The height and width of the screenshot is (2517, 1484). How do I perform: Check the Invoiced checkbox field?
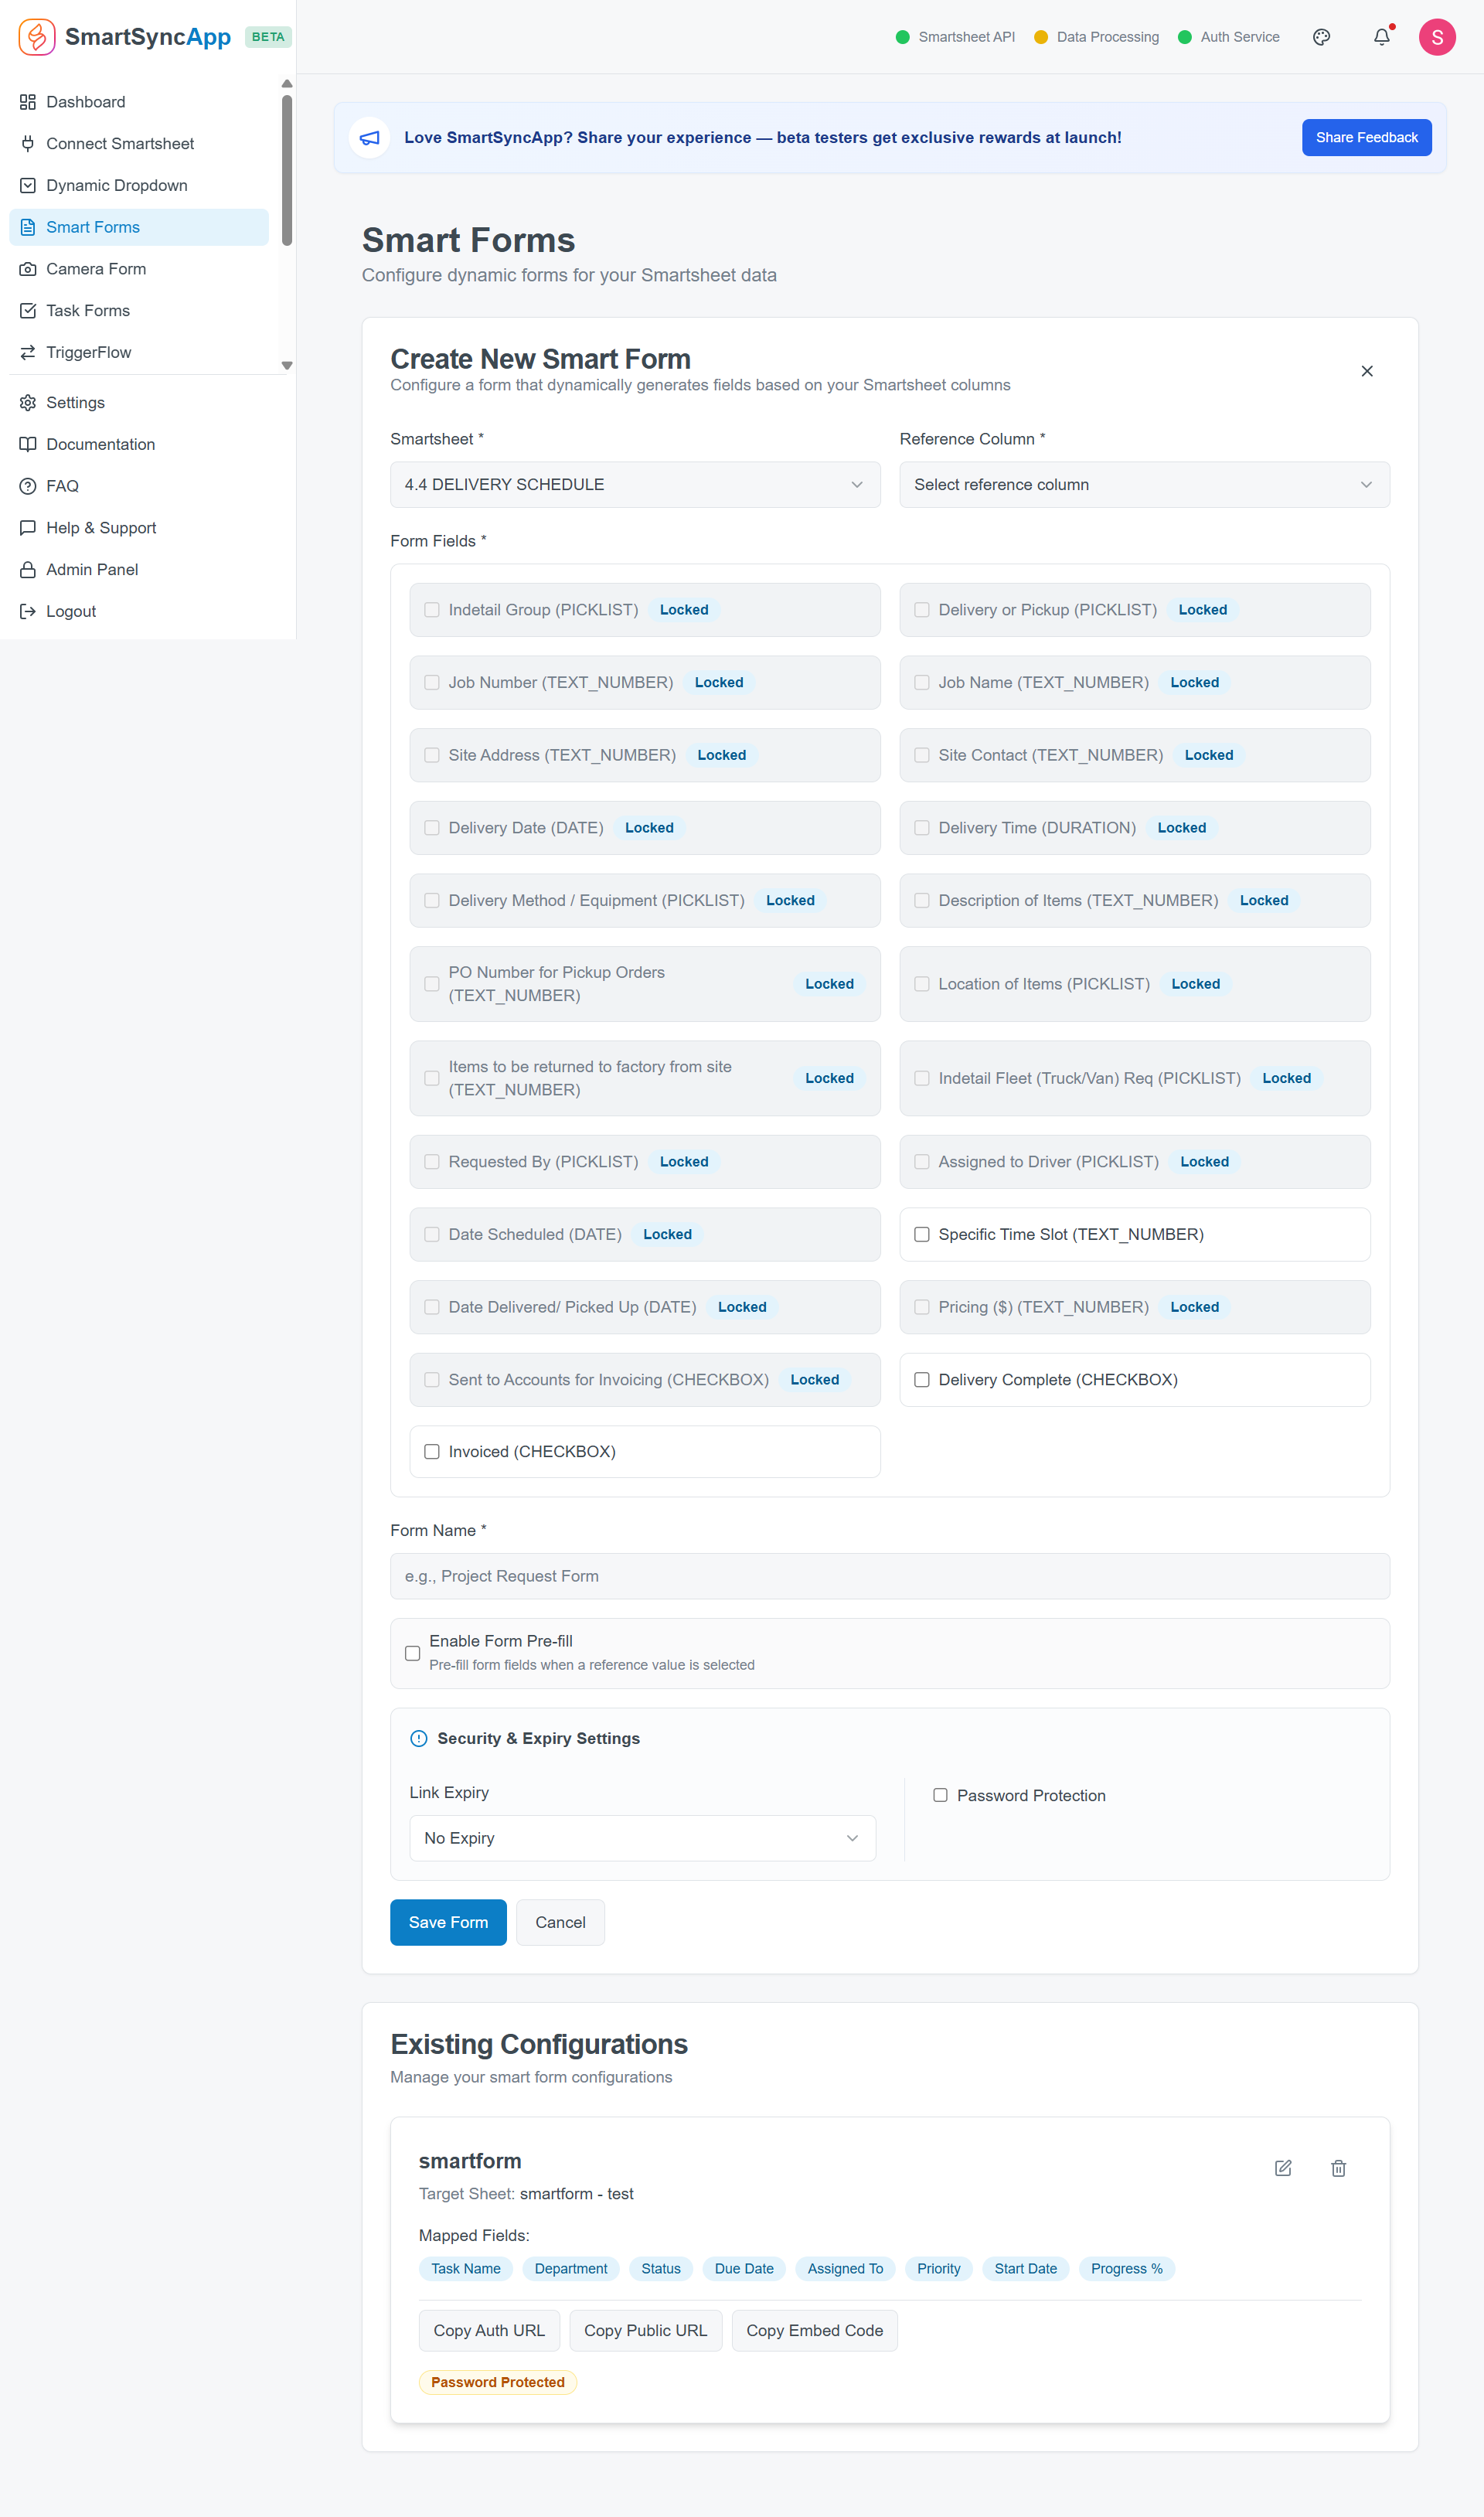click(432, 1452)
